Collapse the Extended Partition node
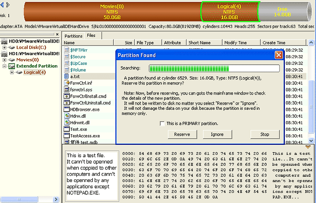Screen dimensions: 316x203 [x=4, y=66]
